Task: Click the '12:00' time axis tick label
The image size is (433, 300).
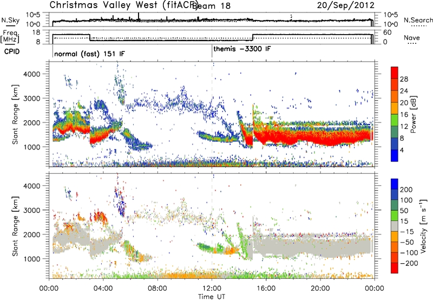Action: (x=212, y=289)
